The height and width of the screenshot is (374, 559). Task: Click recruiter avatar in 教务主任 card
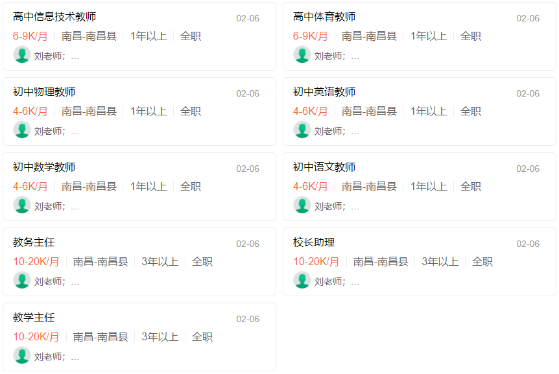(22, 280)
